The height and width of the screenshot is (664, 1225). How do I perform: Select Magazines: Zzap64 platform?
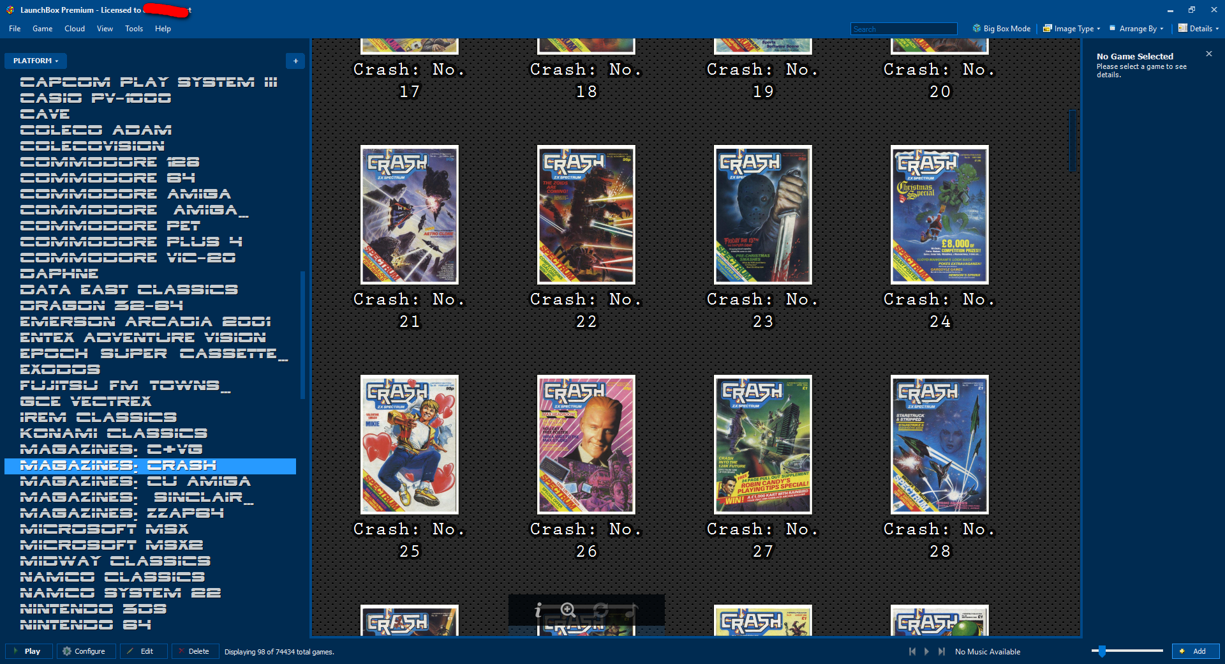122,513
